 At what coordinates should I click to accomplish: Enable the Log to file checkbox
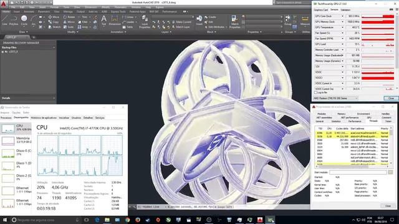pos(316,93)
